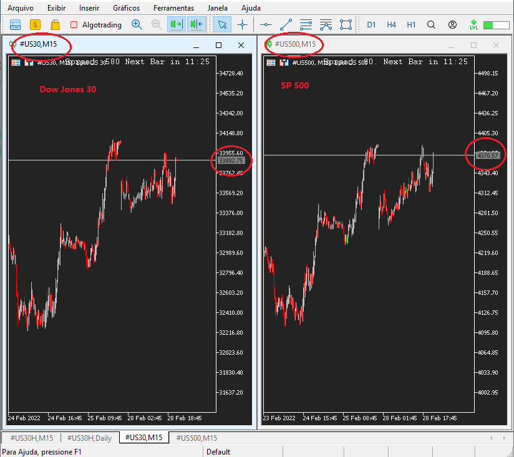The width and height of the screenshot is (514, 457).
Task: Close the #US500,M15 chart window
Action: click(496, 46)
